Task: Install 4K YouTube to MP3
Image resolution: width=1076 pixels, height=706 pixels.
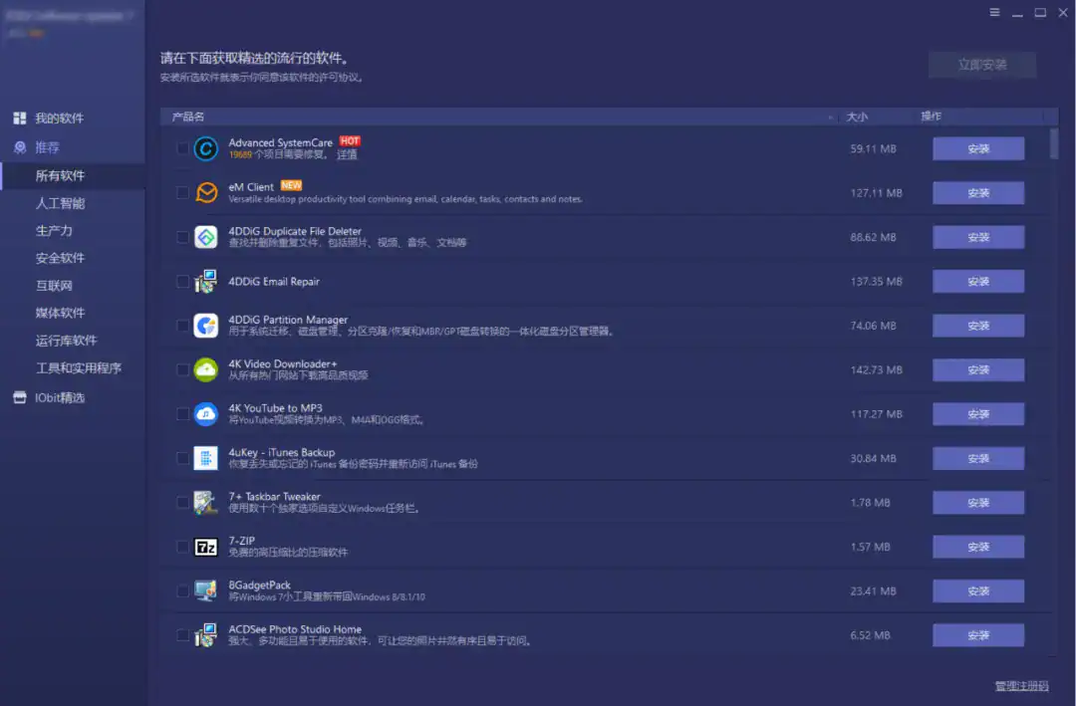Action: pos(978,413)
